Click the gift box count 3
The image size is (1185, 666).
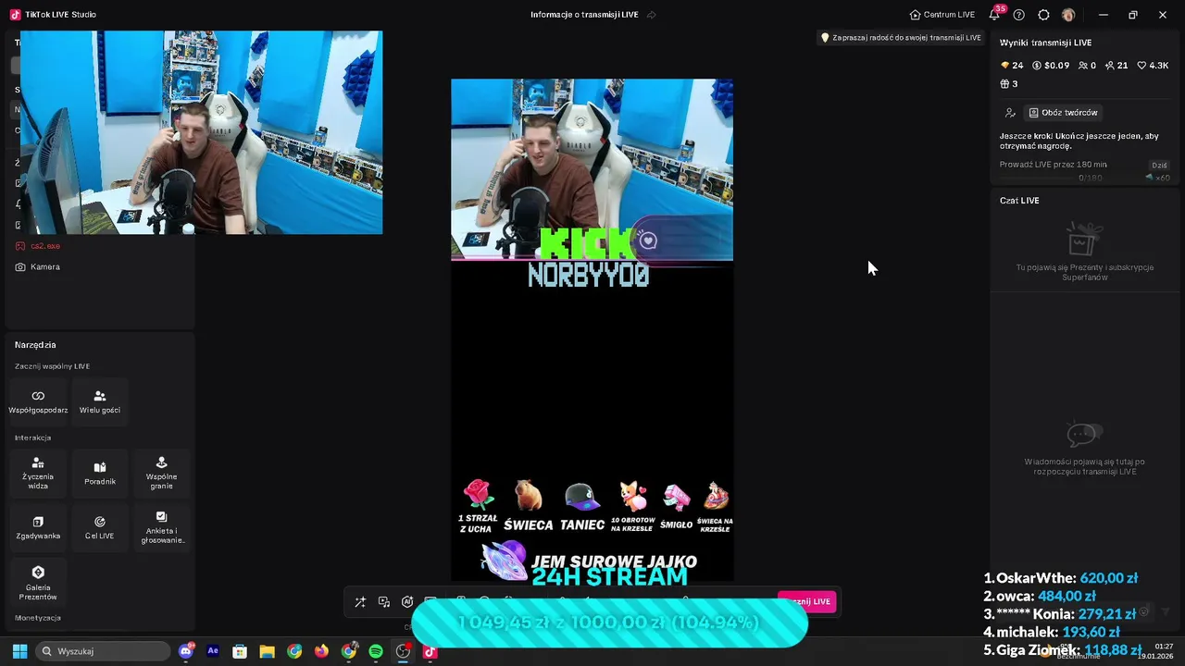point(1009,84)
